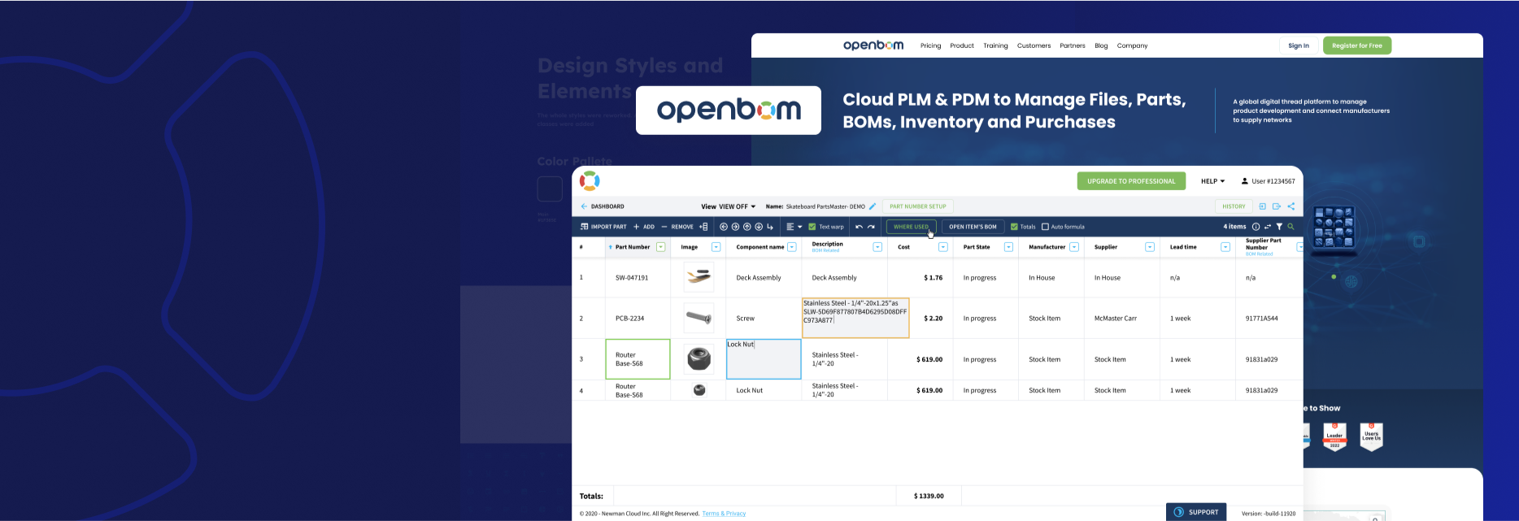Click the insert row icon after REMOVE
Image resolution: width=1519 pixels, height=521 pixels.
coord(703,227)
